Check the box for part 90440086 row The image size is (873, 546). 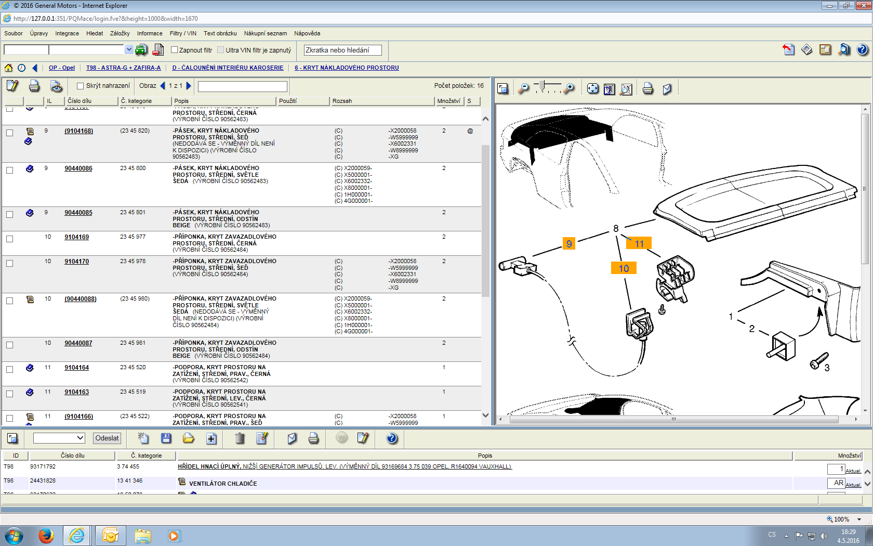9,170
